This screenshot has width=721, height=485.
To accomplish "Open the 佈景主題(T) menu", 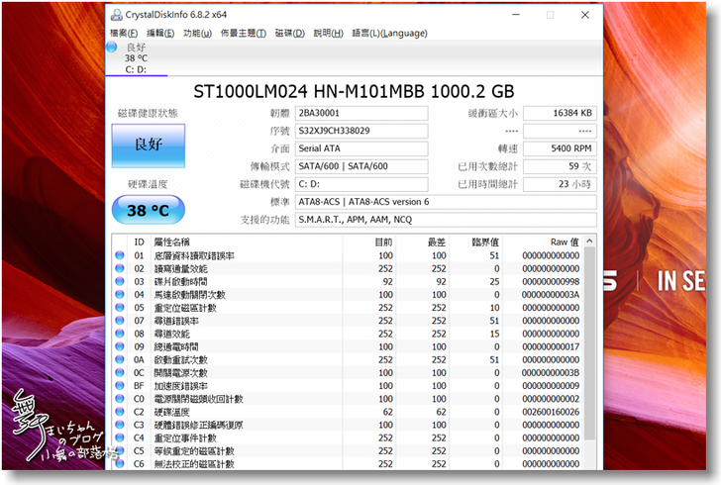I will click(x=243, y=33).
